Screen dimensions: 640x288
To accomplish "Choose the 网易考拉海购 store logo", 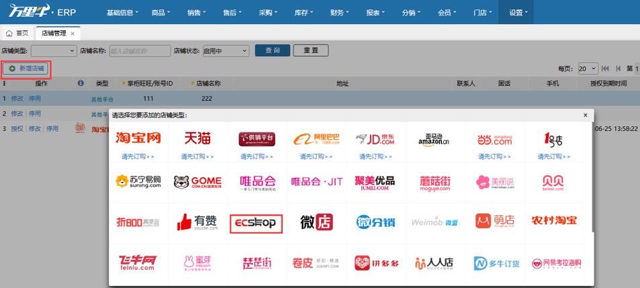I will pyautogui.click(x=556, y=264).
